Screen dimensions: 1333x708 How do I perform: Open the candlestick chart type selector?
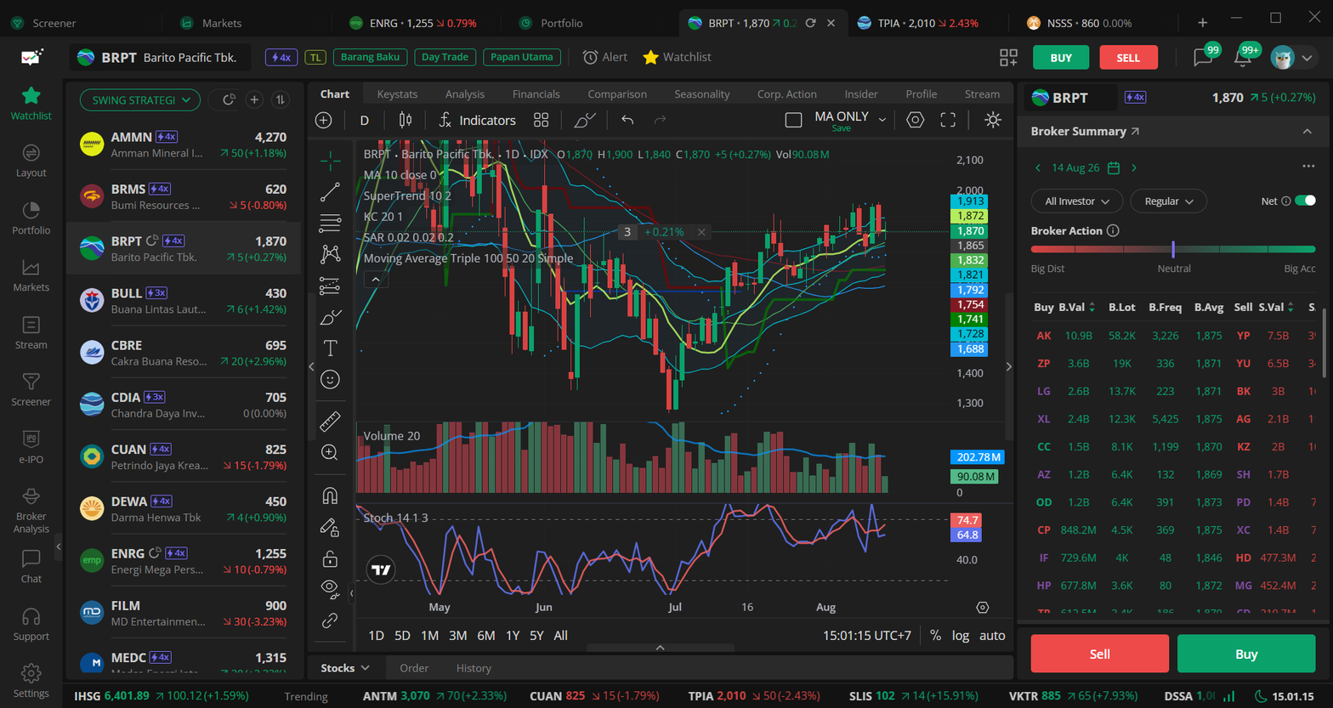point(406,121)
